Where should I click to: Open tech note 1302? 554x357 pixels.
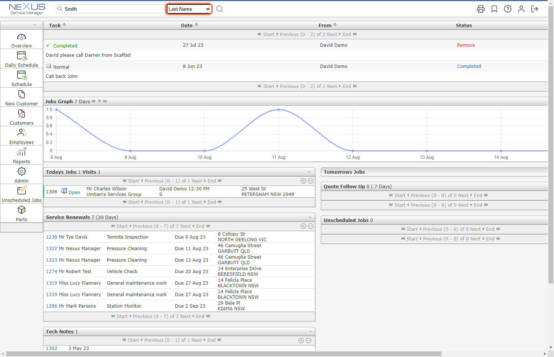pos(52,348)
